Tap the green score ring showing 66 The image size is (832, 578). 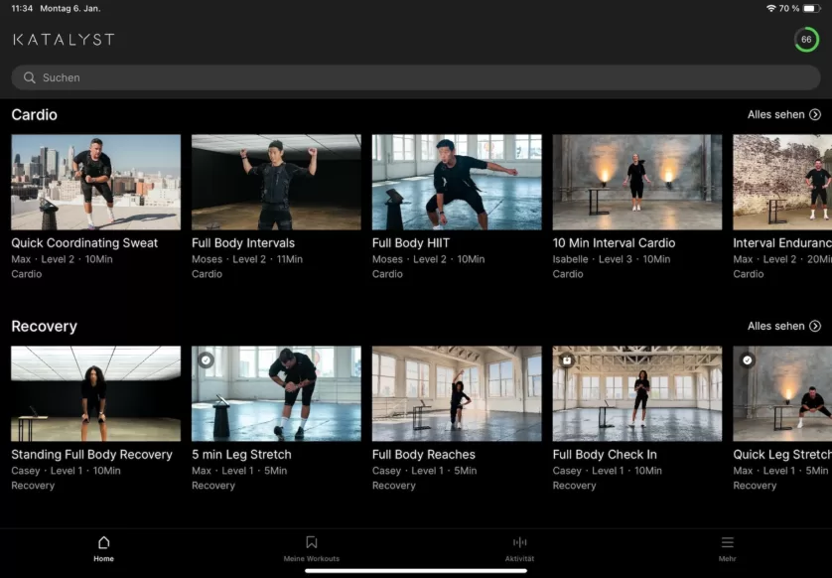(806, 40)
